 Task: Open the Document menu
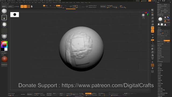tap(13, 2)
